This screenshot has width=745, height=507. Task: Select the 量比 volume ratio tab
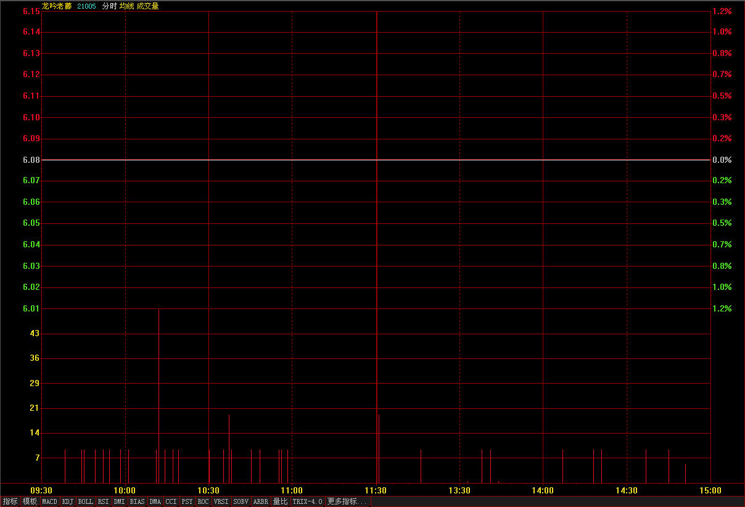click(281, 501)
